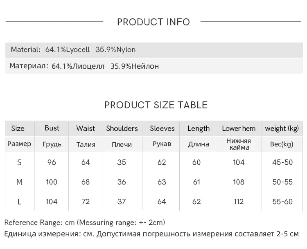Click the Length column header
This screenshot has height=249, width=307.
pos(199,128)
